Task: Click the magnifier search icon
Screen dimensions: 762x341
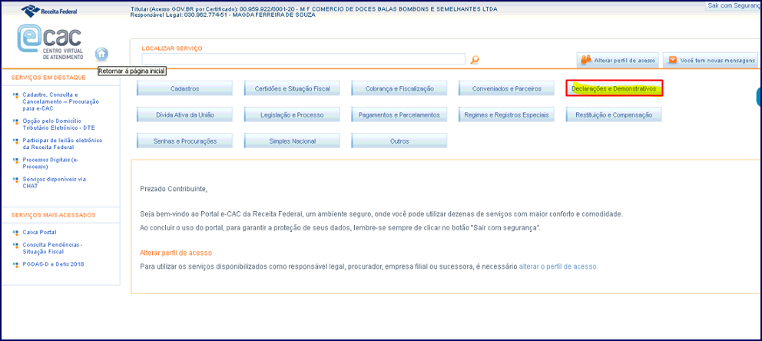Action: 475,59
